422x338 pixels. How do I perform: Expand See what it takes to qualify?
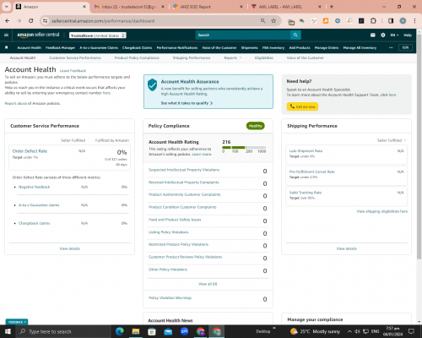tap(187, 103)
